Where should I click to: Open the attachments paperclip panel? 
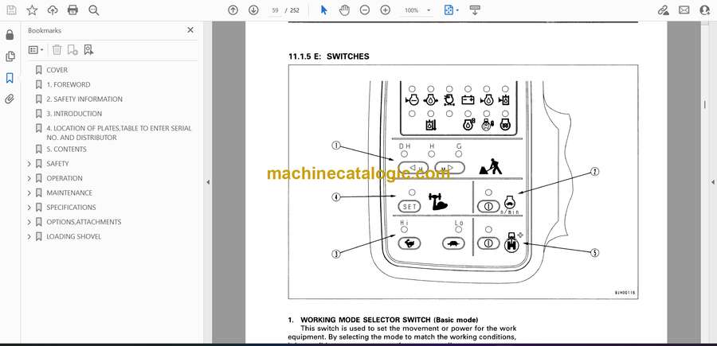(x=10, y=99)
